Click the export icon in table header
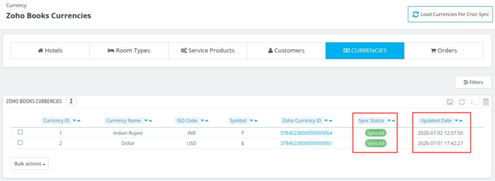Screen dimensions: 495x181 point(450,102)
